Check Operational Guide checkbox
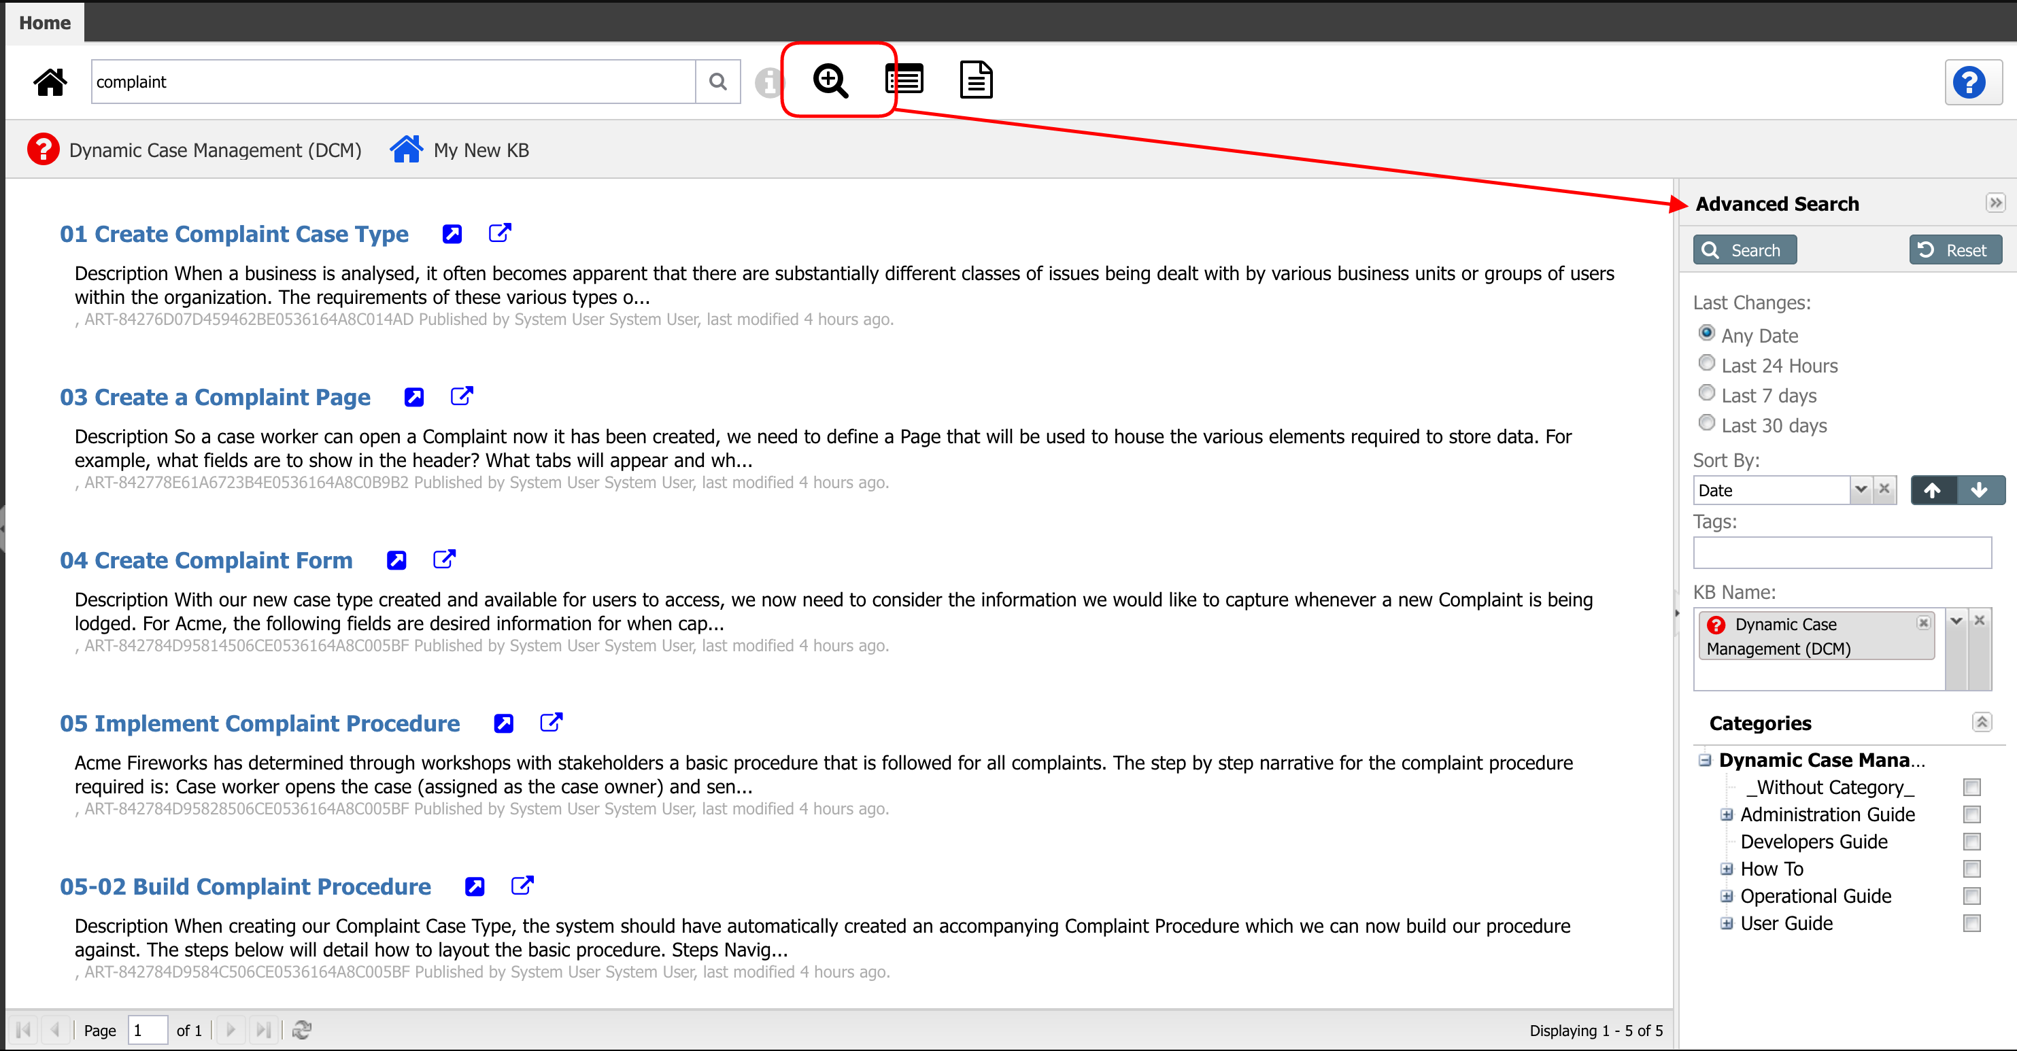Screen dimensions: 2017x1051 coord(1971,896)
